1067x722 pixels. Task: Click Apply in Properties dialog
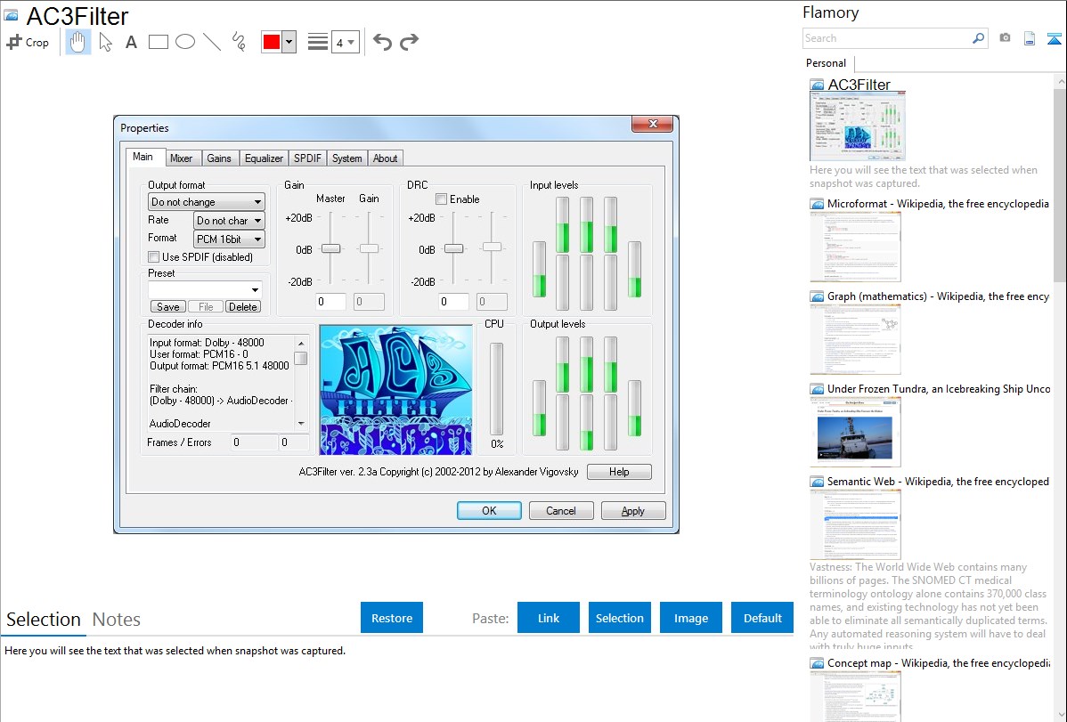click(633, 510)
